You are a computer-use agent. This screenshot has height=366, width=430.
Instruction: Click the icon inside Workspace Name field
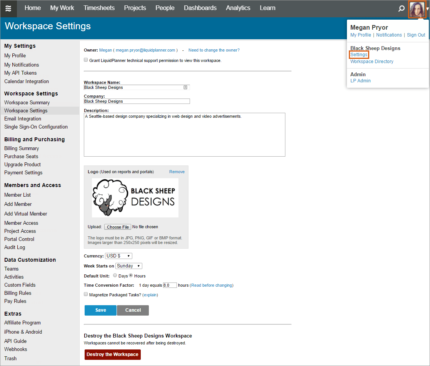point(185,87)
